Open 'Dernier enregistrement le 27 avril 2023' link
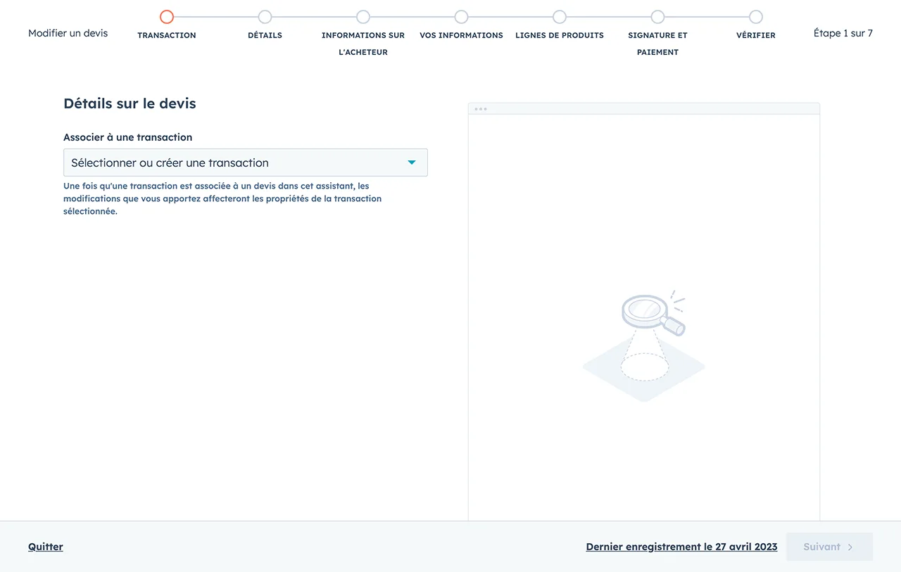The image size is (901, 572). (x=681, y=547)
